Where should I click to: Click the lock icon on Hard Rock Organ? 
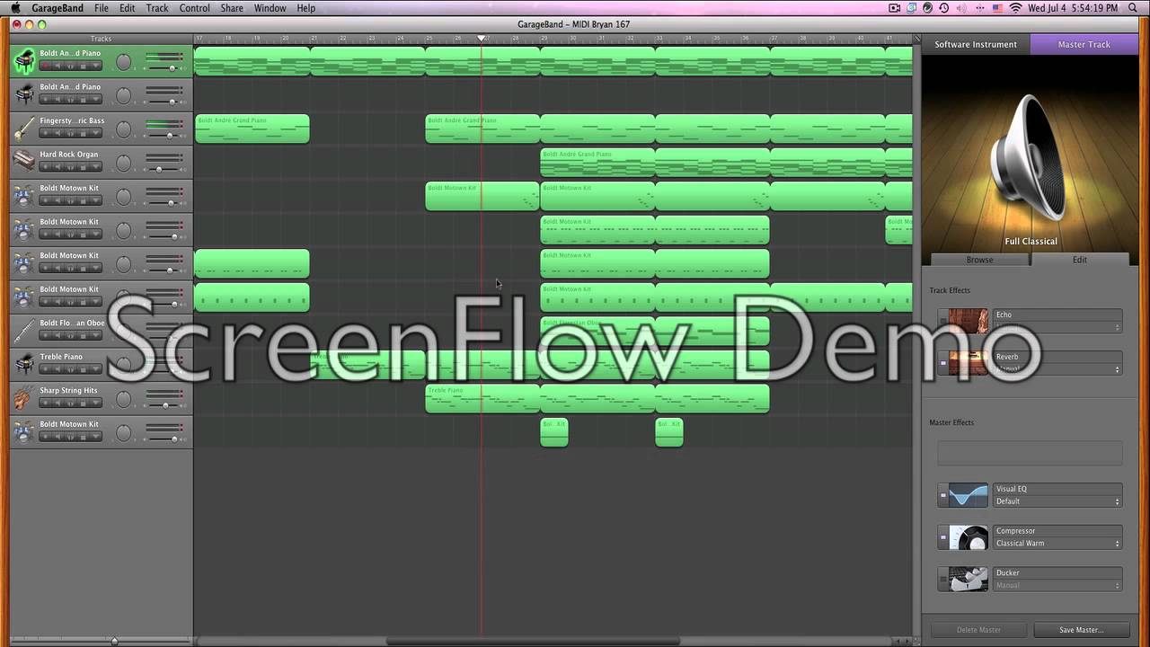click(x=83, y=167)
